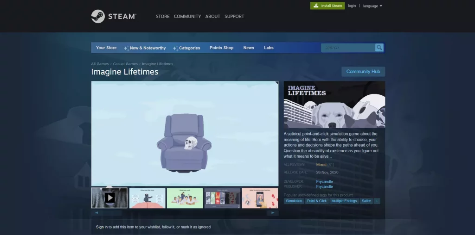Click All Games breadcrumb link
475x235 pixels.
(x=100, y=64)
